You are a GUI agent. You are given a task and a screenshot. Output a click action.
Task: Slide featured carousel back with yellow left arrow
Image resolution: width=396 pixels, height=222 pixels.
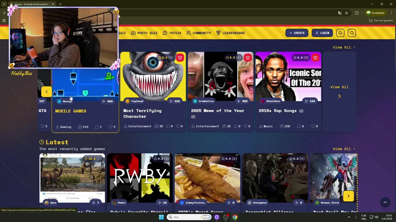click(46, 92)
